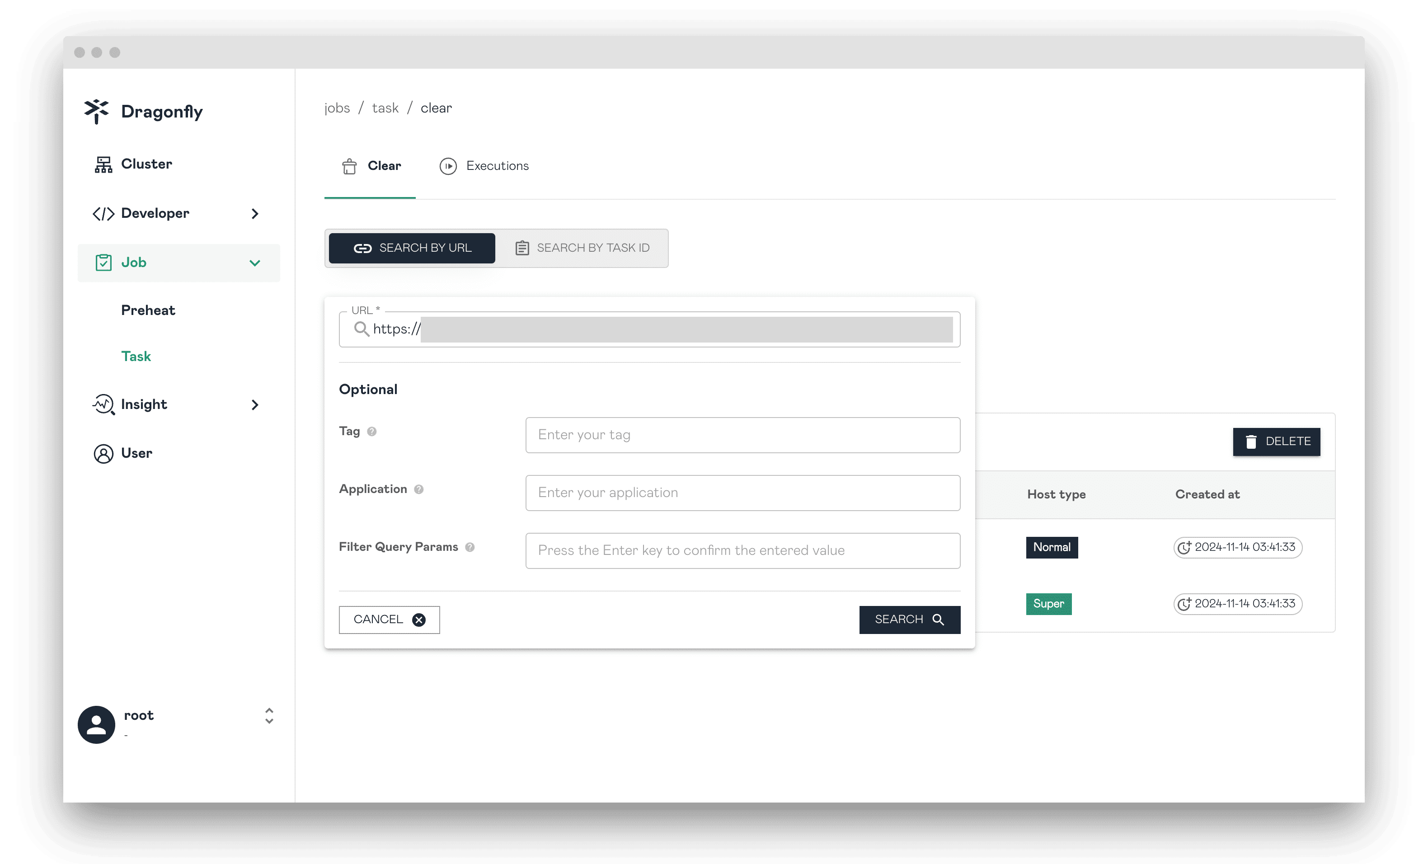Open Job from the sidebar
The height and width of the screenshot is (864, 1428).
178,263
